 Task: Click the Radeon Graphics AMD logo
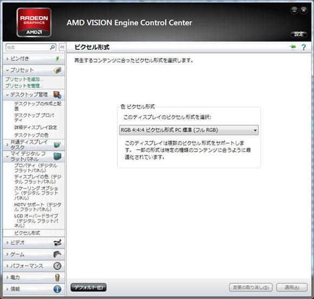click(34, 22)
